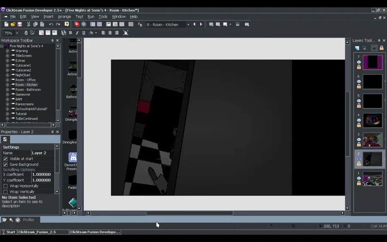387x242 pixels.
Task: Expand the Room - Office tree node
Action: (x=7, y=80)
